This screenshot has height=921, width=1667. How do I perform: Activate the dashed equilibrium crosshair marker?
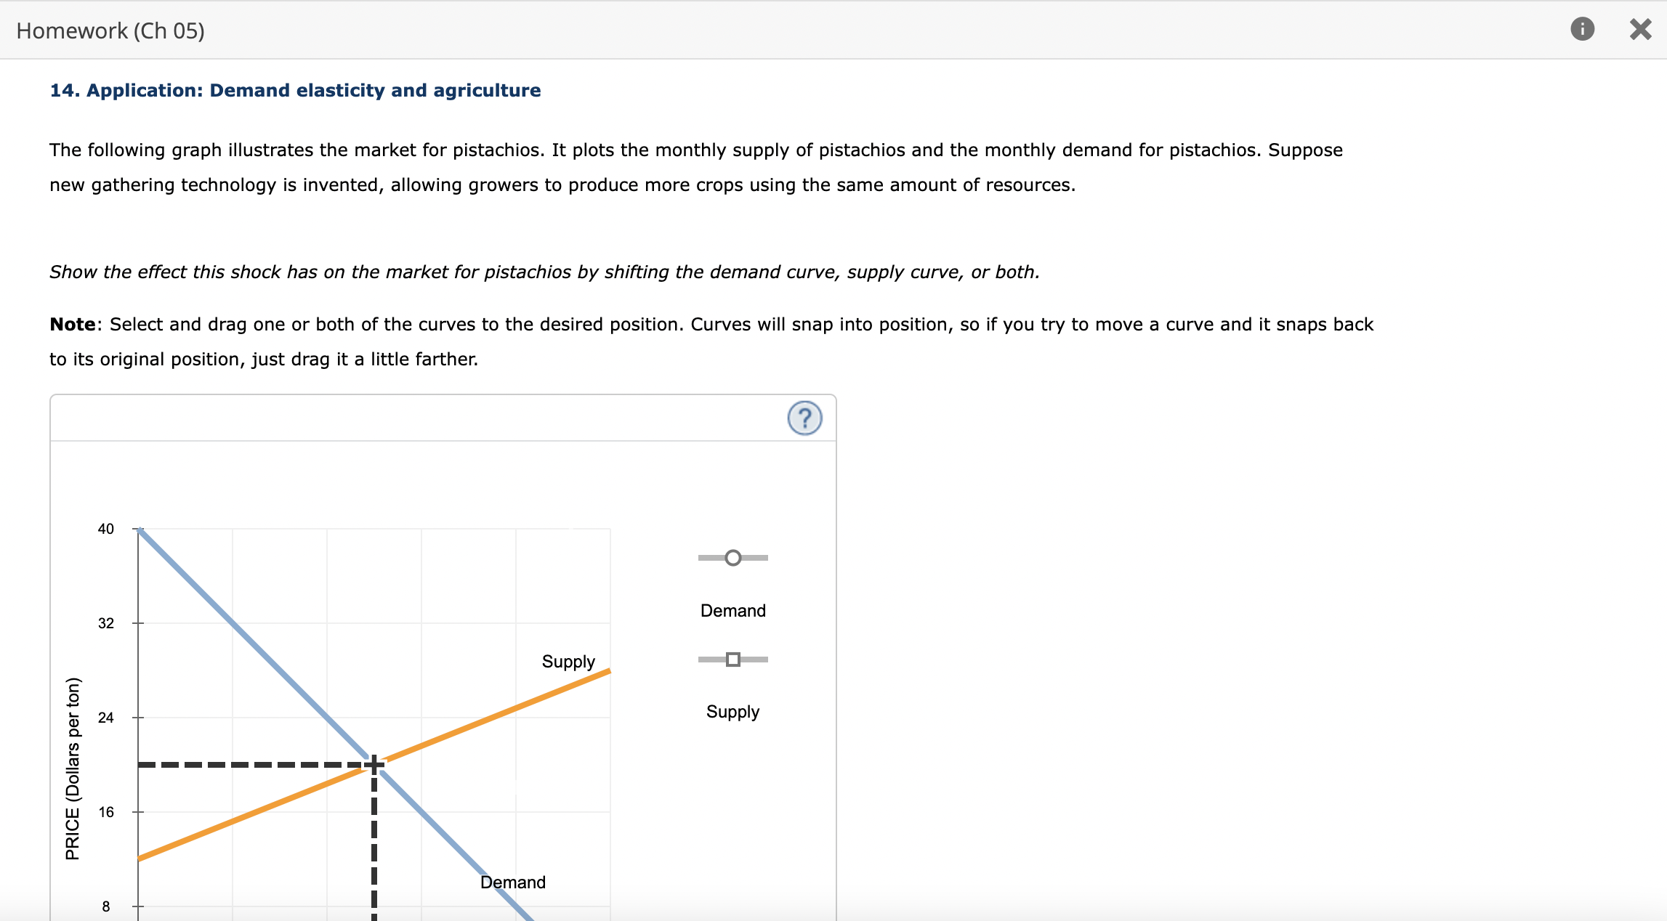373,763
